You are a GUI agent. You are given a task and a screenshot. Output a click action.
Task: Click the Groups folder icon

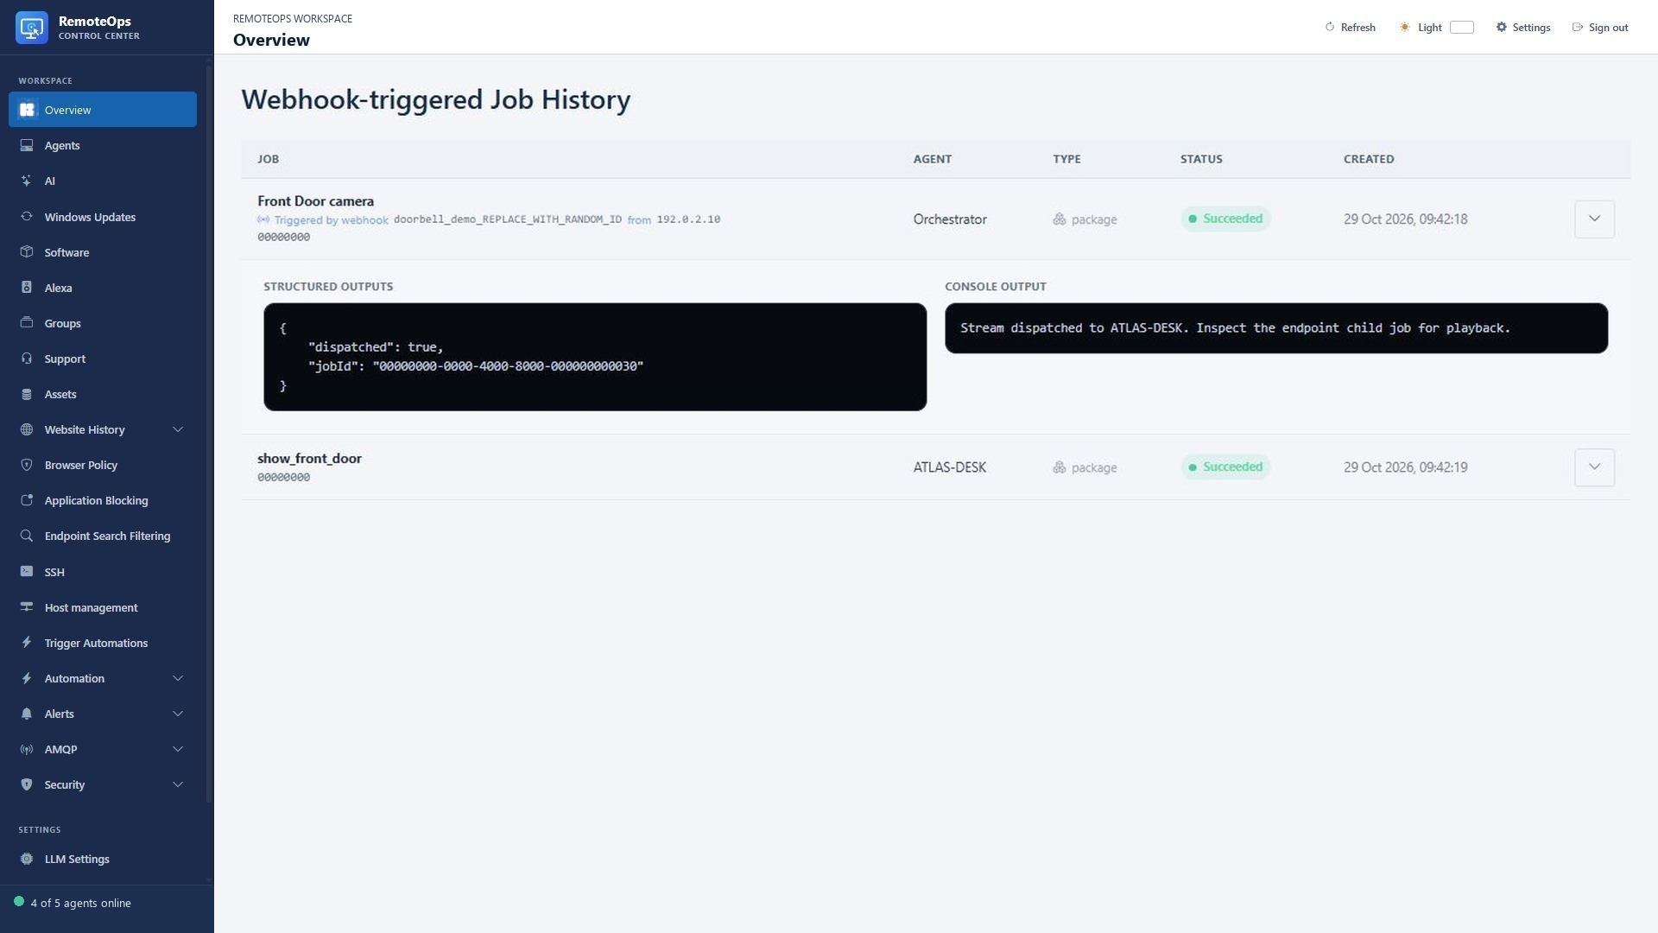point(27,323)
